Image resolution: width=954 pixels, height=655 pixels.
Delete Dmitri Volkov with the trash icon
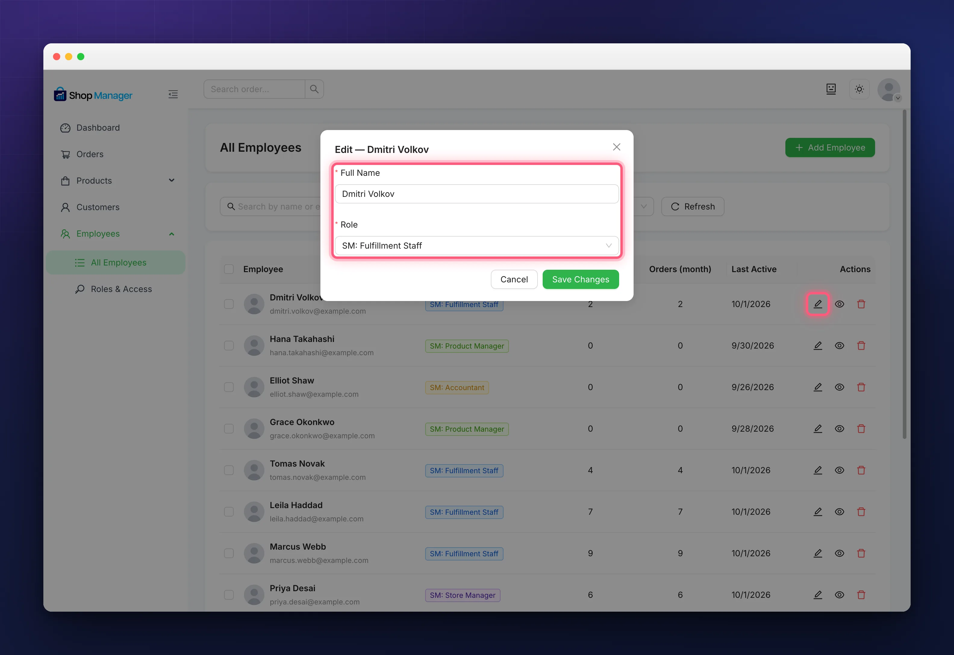click(861, 304)
